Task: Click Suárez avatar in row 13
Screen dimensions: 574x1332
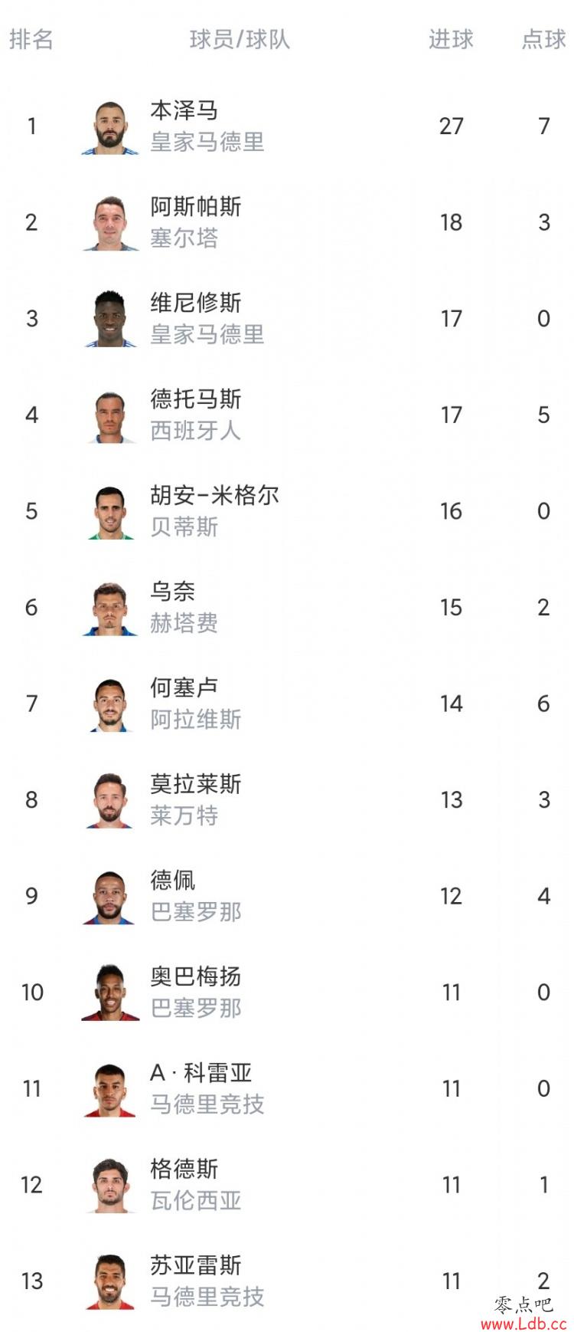Action: [110, 1281]
